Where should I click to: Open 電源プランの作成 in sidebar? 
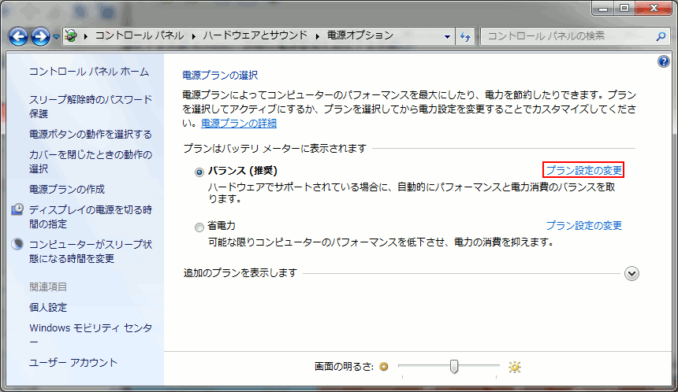(67, 189)
